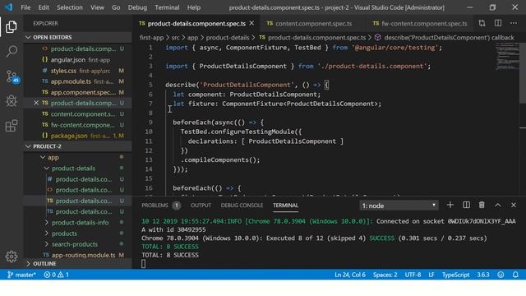Click product-details in the breadcrumb path

(228, 38)
